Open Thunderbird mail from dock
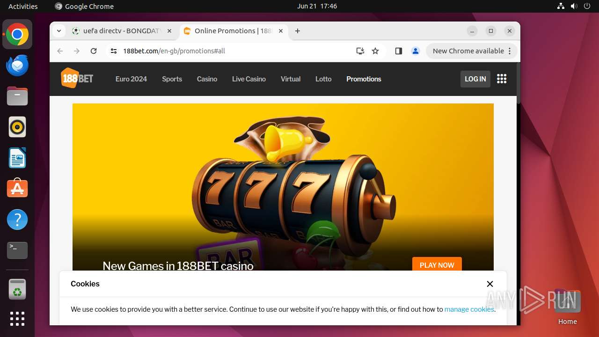The height and width of the screenshot is (337, 599). 17,65
